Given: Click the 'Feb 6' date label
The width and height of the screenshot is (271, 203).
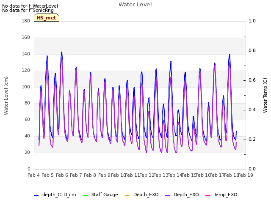Looking at the screenshot, I should 62,175.
